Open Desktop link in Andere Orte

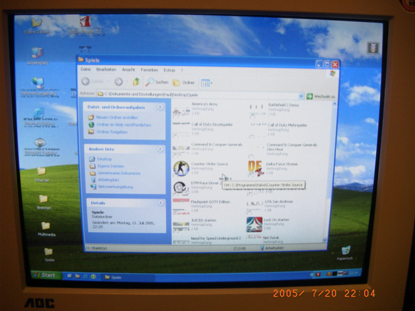[x=104, y=159]
